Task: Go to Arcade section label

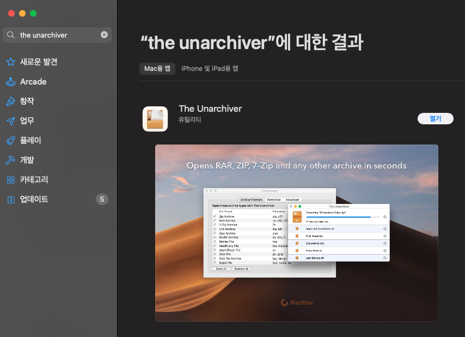Action: [x=33, y=82]
